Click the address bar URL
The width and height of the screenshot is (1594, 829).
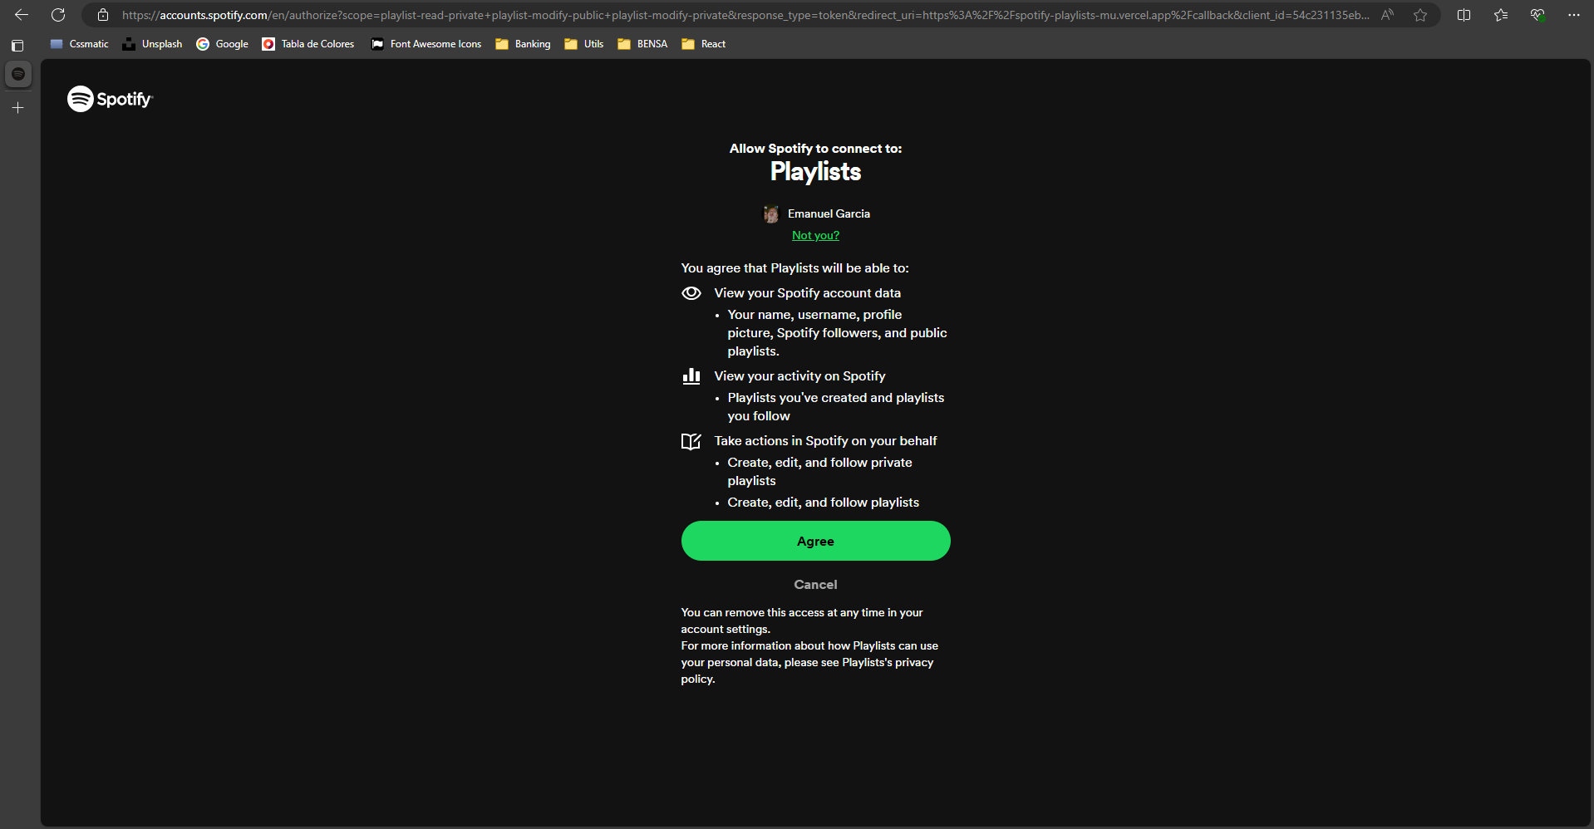[x=745, y=15]
